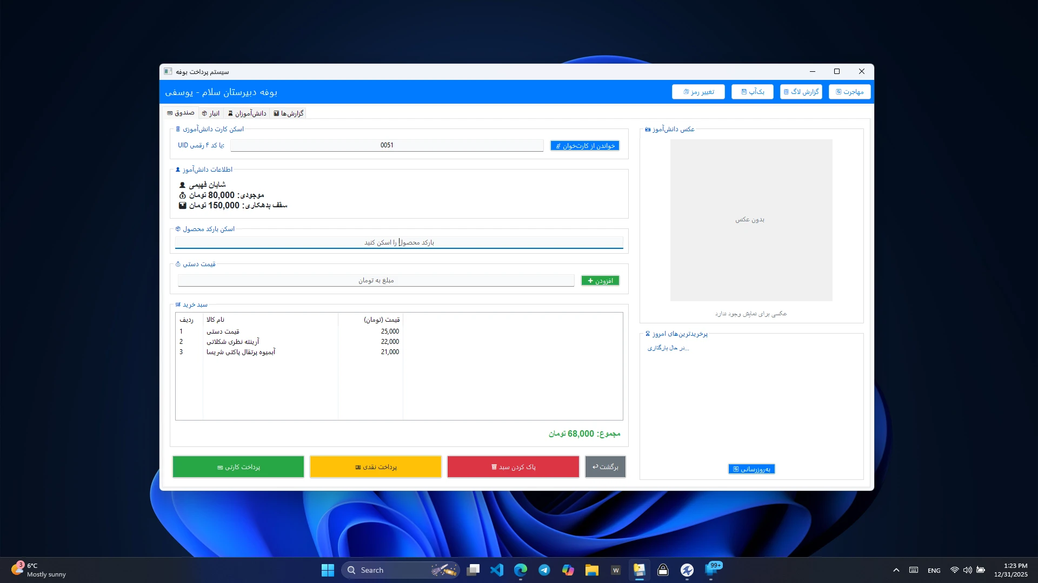Select the آبمیوه پرتقال پاکتی cart row
This screenshot has width=1038, height=583.
click(x=241, y=352)
